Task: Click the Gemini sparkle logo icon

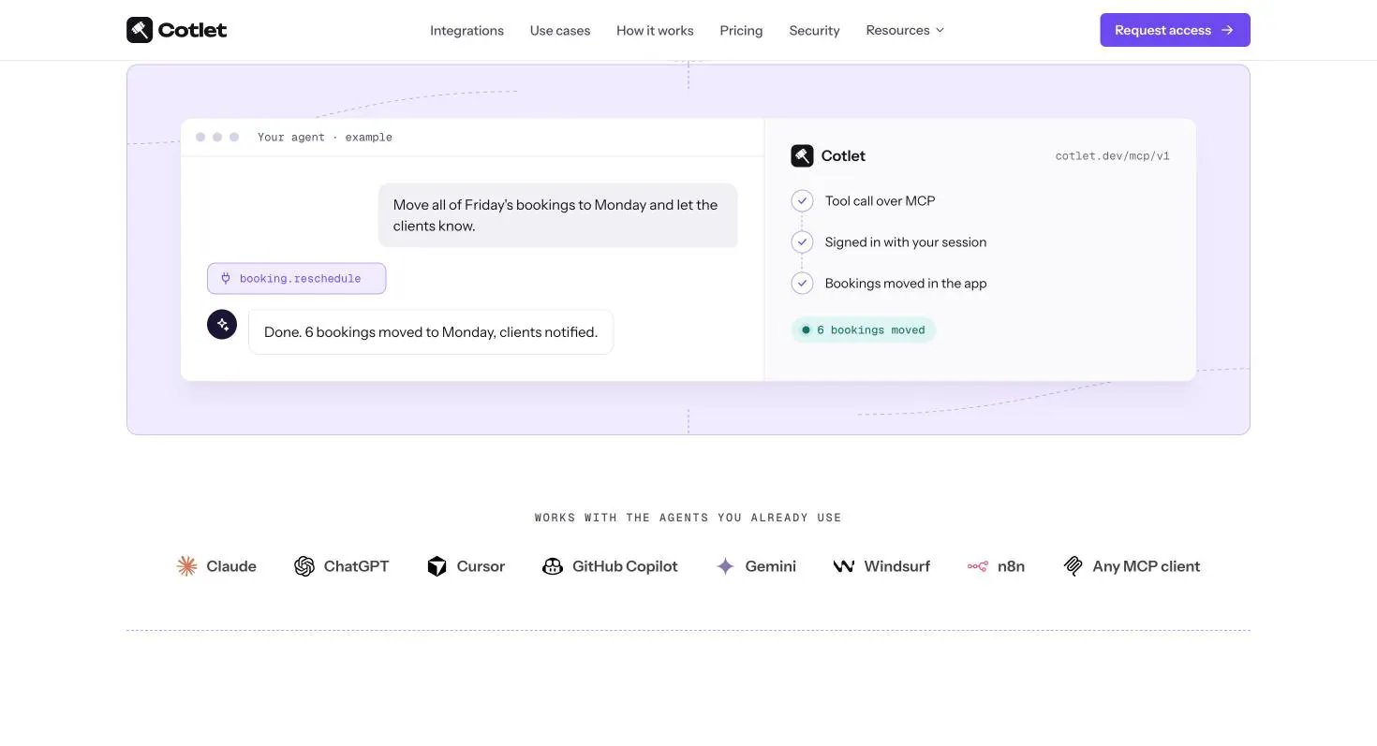Action: (x=725, y=566)
